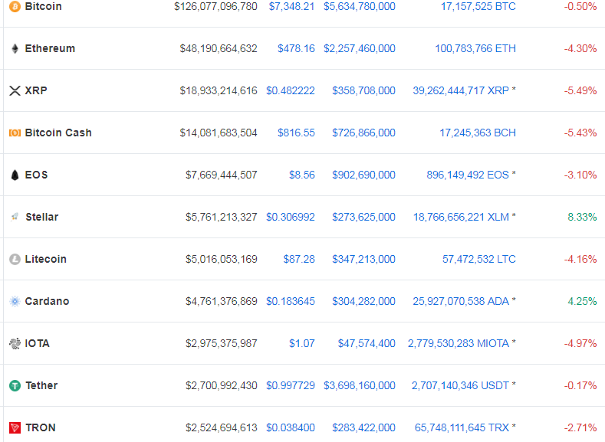Viewport: 605px width, 442px height.
Task: Click IOTA price $1.07
Action: [302, 343]
